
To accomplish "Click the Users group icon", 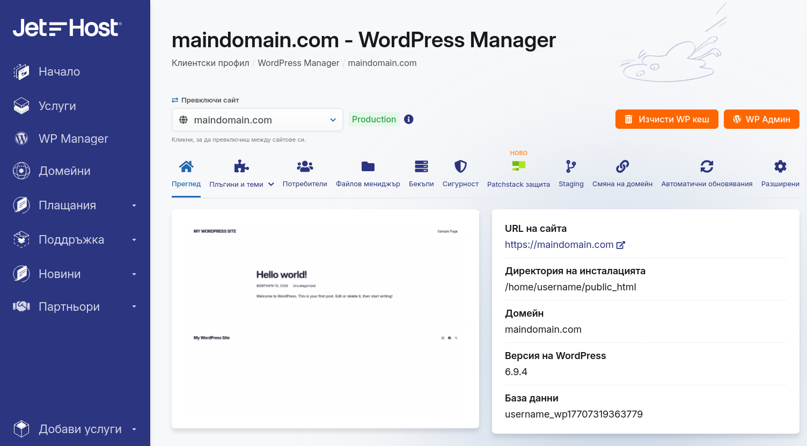I will 305,167.
